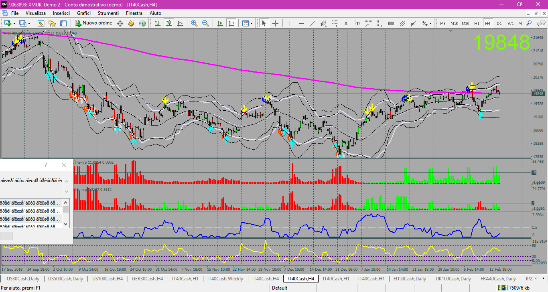The width and height of the screenshot is (548, 292).
Task: Draw Fibonacci retracement
Action: coord(335,23)
